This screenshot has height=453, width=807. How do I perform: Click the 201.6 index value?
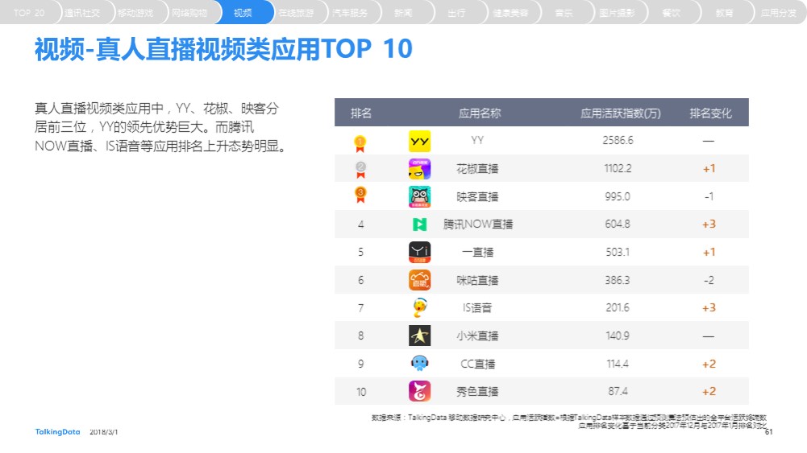tap(618, 307)
